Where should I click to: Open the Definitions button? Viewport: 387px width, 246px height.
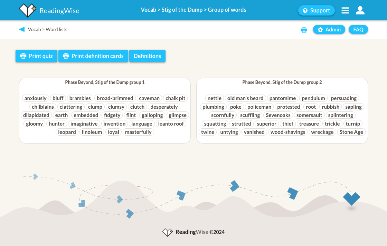(x=147, y=56)
